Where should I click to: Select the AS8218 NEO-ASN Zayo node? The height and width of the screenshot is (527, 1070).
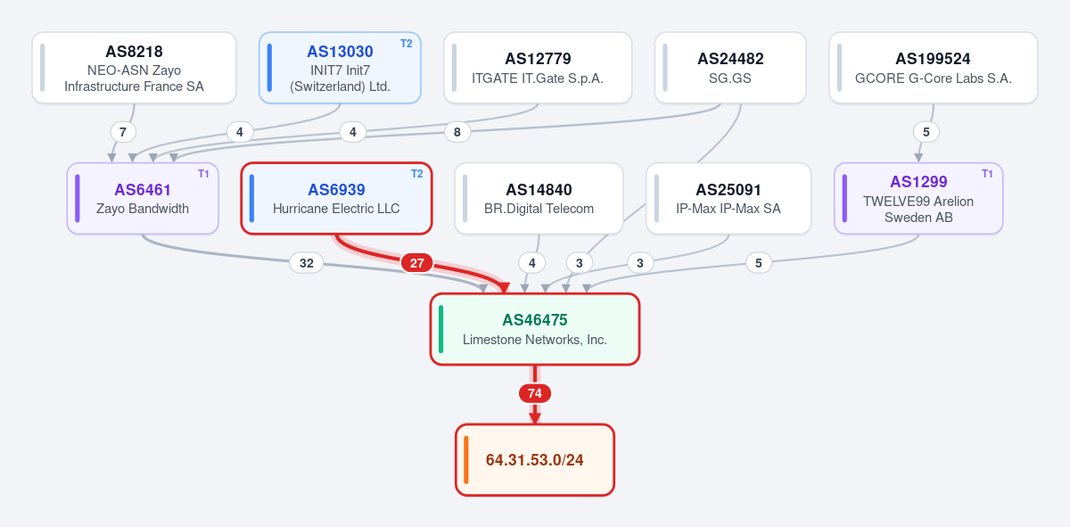134,68
